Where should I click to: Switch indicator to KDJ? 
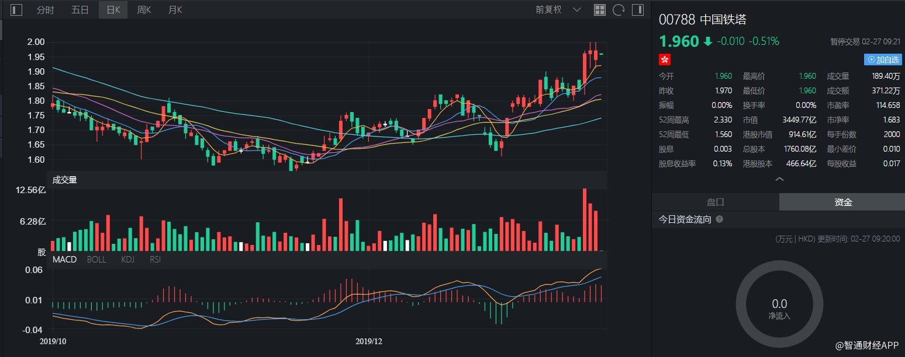tap(127, 259)
